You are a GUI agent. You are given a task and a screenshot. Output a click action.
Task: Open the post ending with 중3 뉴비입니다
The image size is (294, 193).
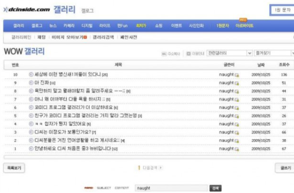73,149
